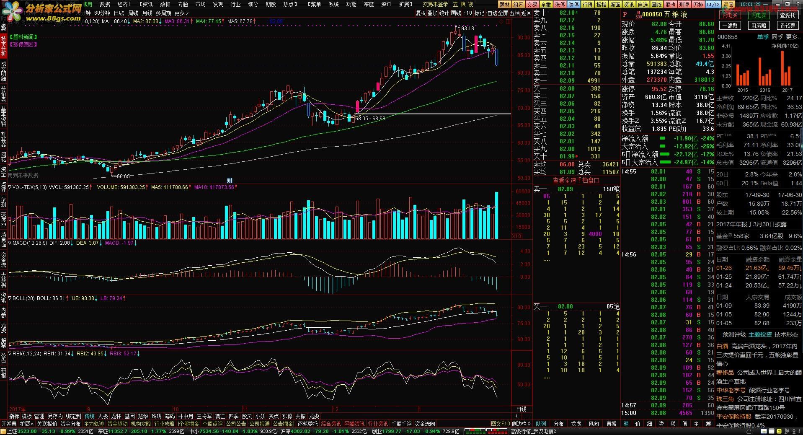
Task: Open the 基本资料 left sidebar tab
Action: click(3, 117)
